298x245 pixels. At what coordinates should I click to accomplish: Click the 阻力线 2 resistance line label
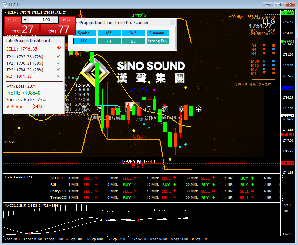[x=139, y=15]
